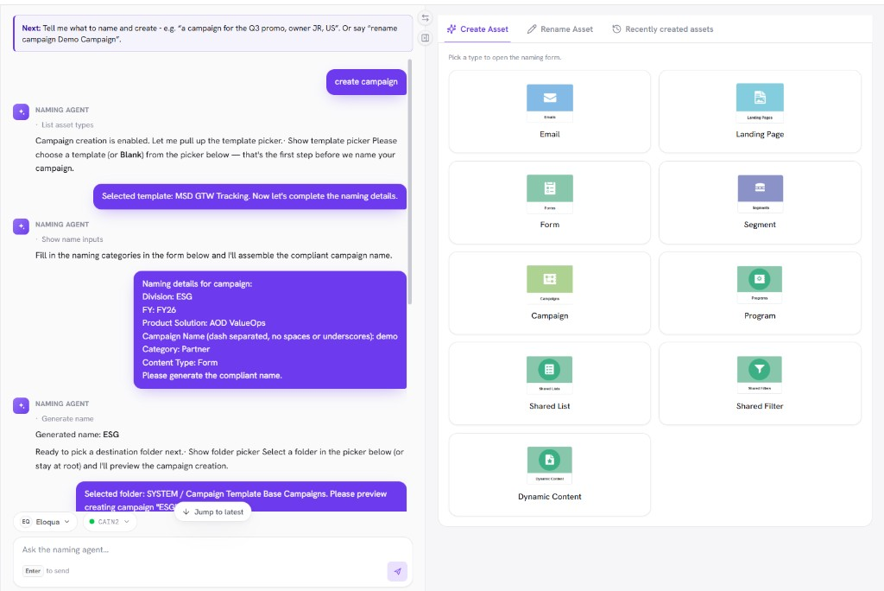Click the EQ badge beside Eloqua
This screenshot has height=591, width=884.
pyautogui.click(x=26, y=522)
